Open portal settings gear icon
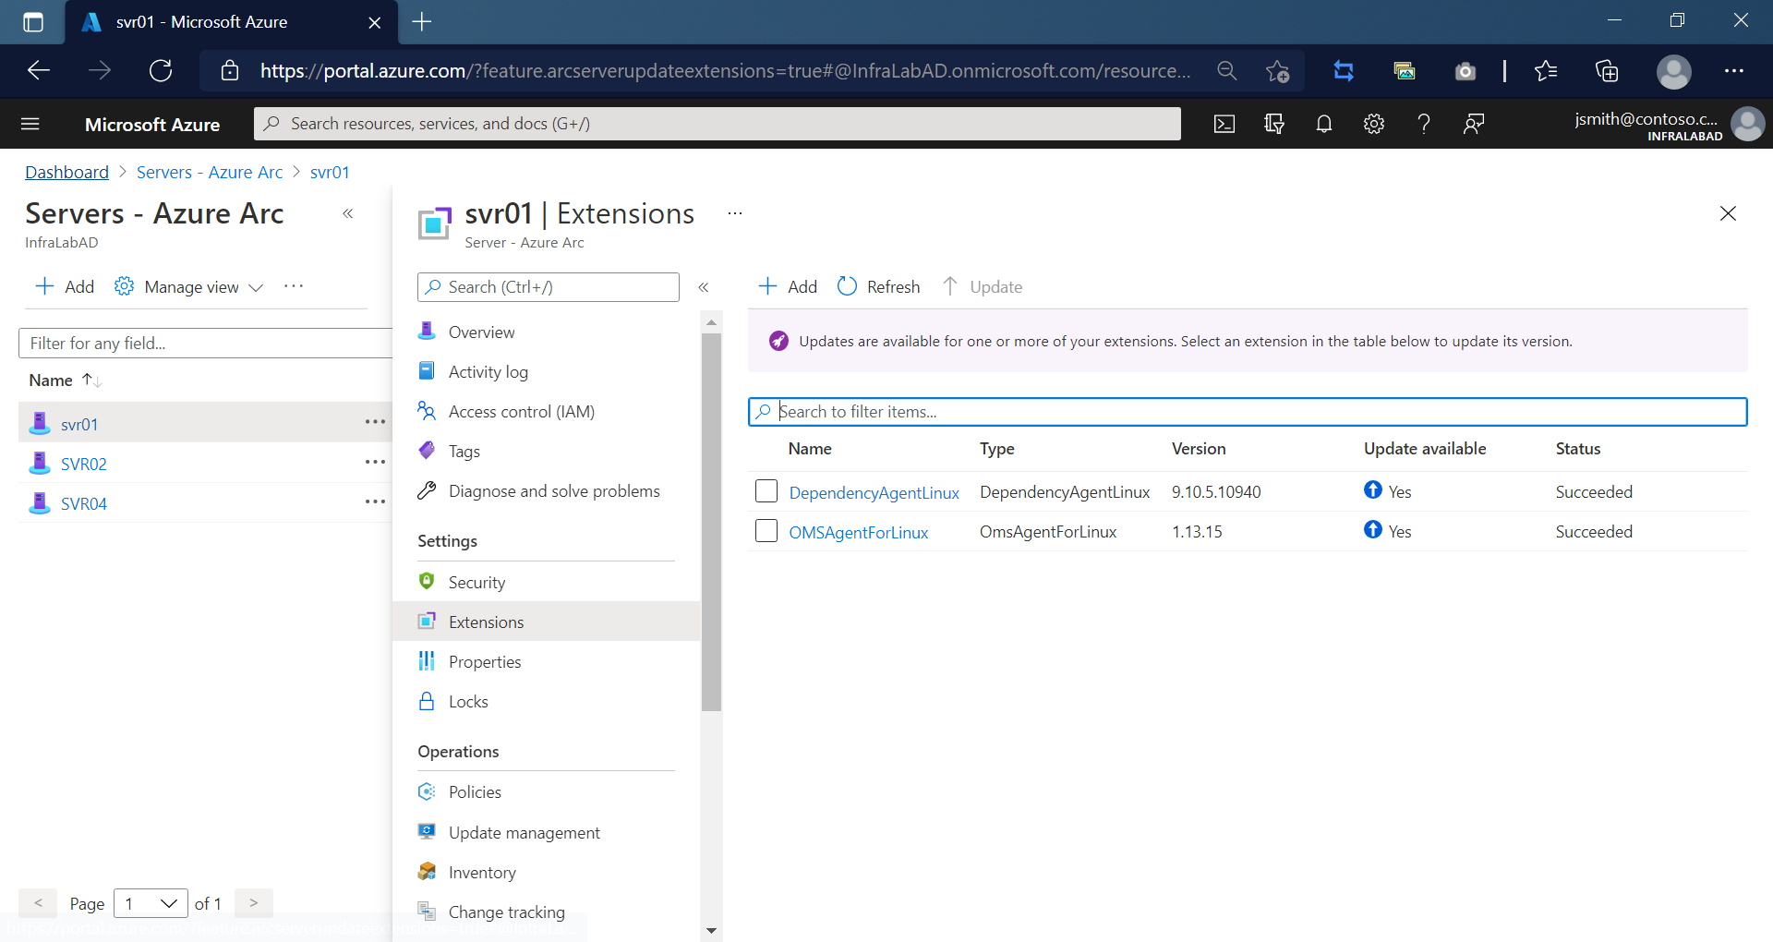Screen dimensions: 1773x942 click(1373, 124)
